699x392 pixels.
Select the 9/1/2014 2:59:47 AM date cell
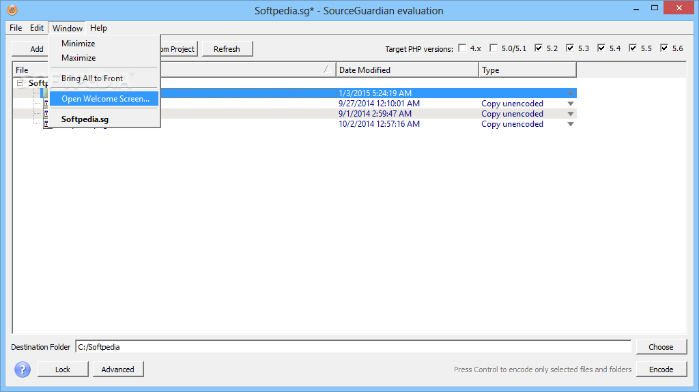coord(375,114)
